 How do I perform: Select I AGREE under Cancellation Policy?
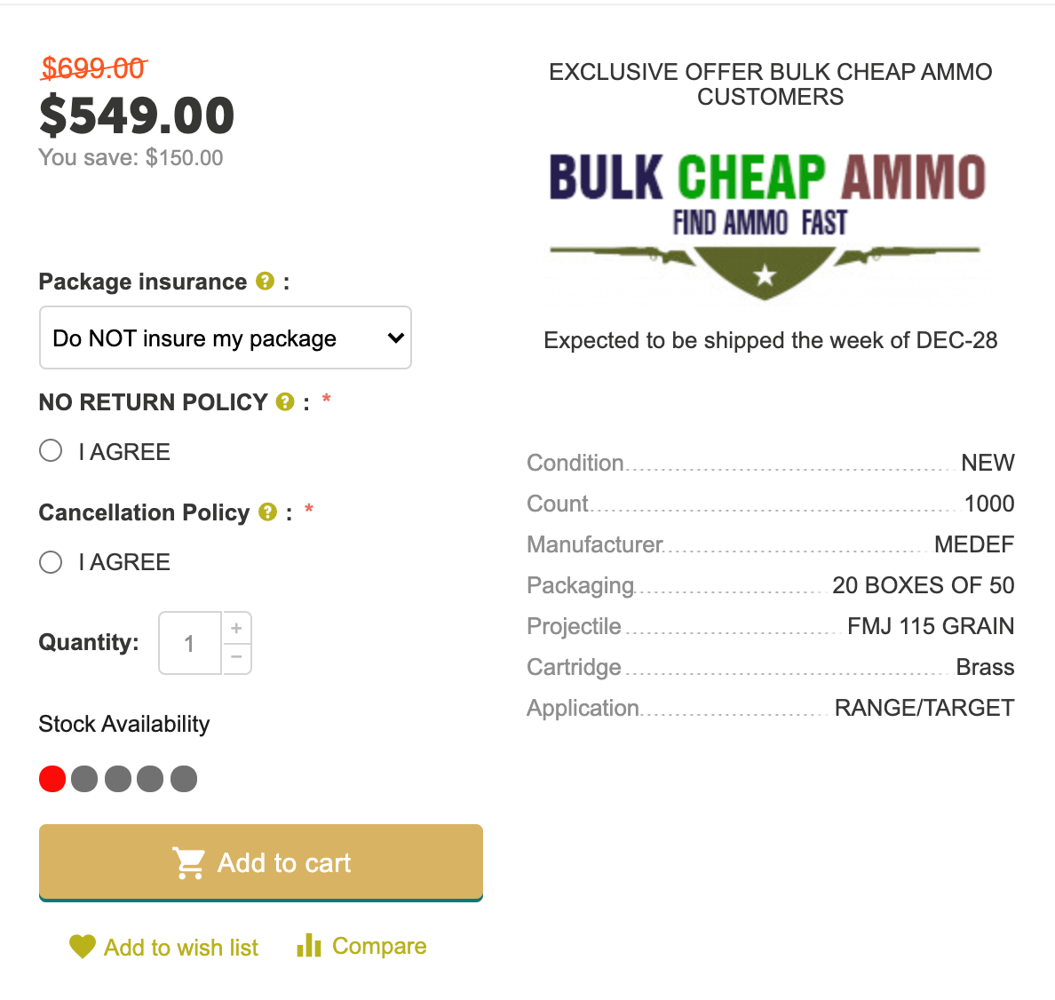[x=51, y=562]
